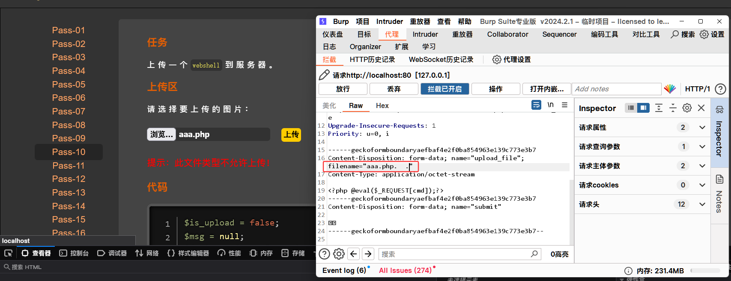The height and width of the screenshot is (281, 731).
Task: Open the devtools 性能 performance tab
Action: [x=229, y=253]
